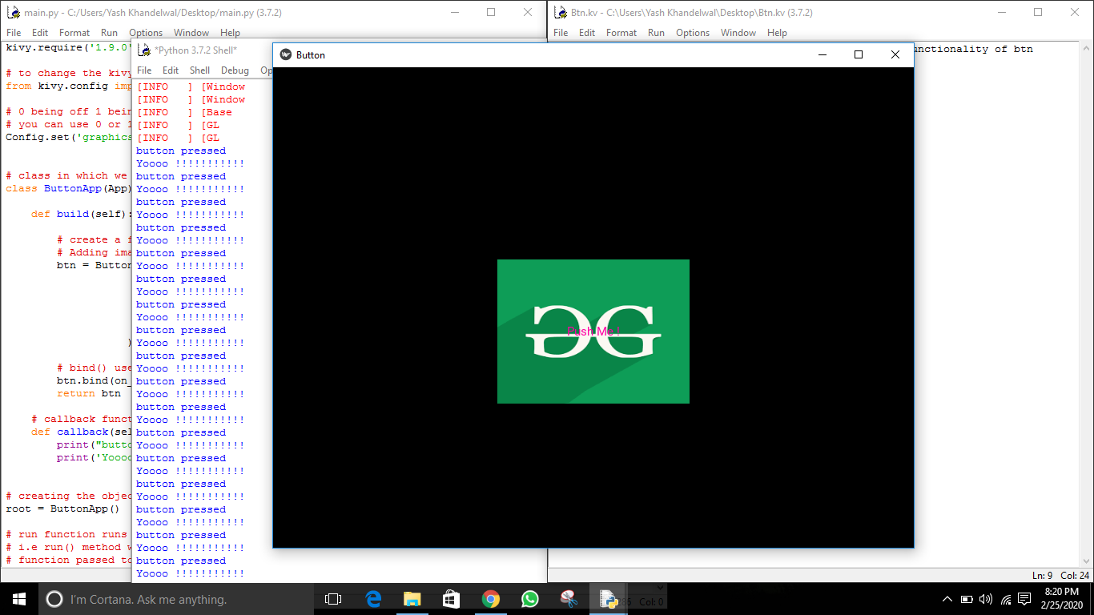Image resolution: width=1094 pixels, height=615 pixels.
Task: Open the Windows Start menu
Action: coord(19,599)
